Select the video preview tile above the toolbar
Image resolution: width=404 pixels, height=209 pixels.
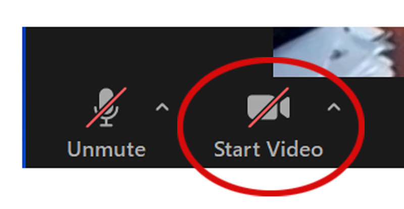click(x=338, y=52)
